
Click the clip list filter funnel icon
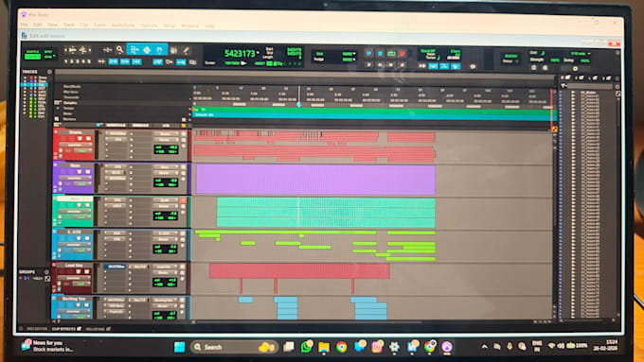(563, 86)
